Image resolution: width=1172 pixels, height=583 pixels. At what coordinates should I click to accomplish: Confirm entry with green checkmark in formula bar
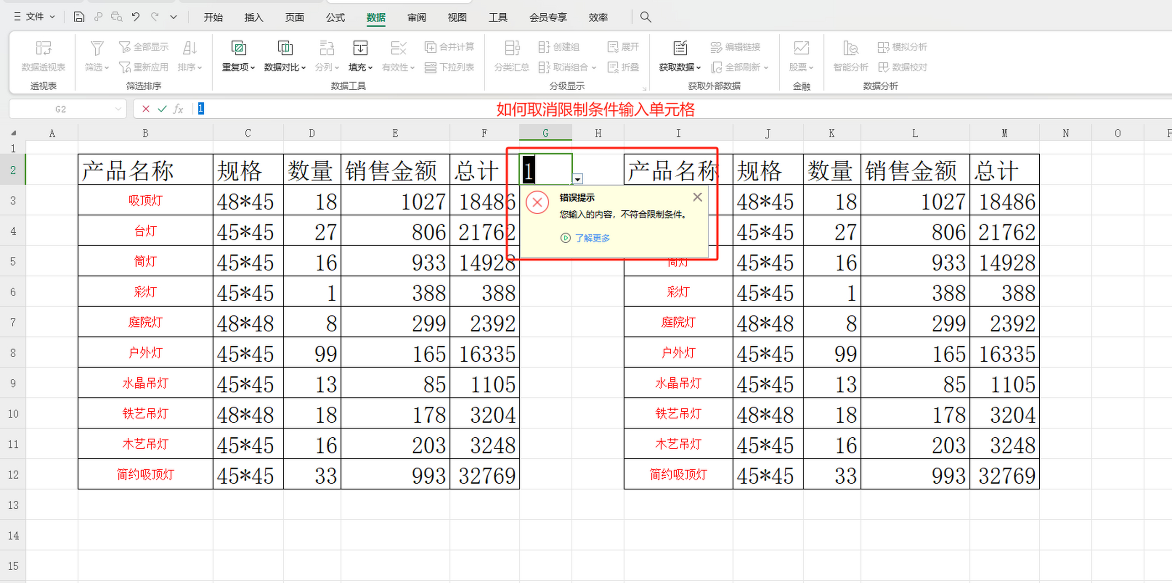click(162, 109)
